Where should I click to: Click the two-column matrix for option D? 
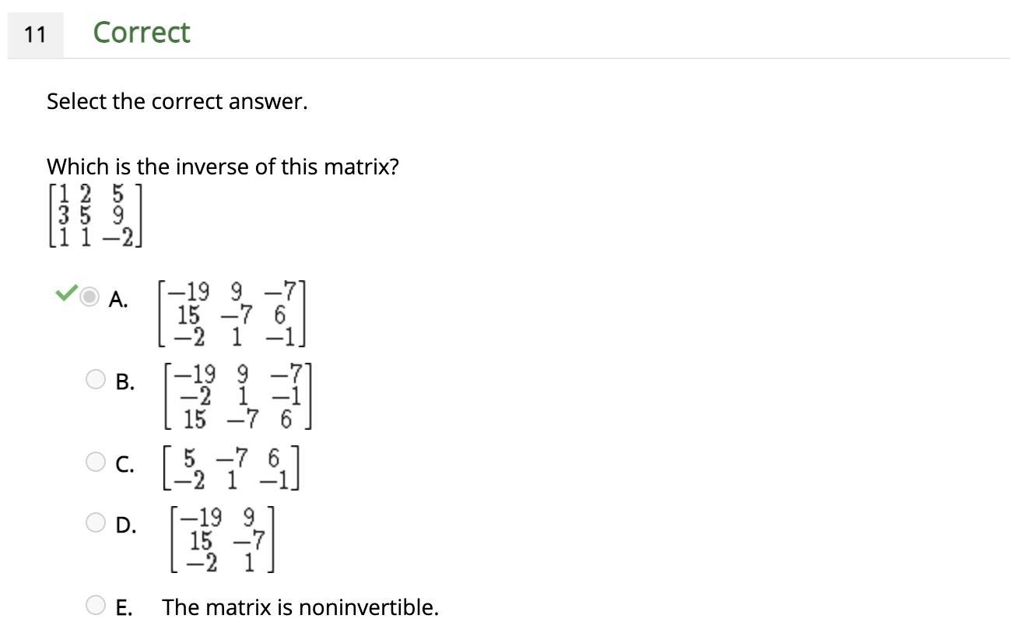click(222, 540)
